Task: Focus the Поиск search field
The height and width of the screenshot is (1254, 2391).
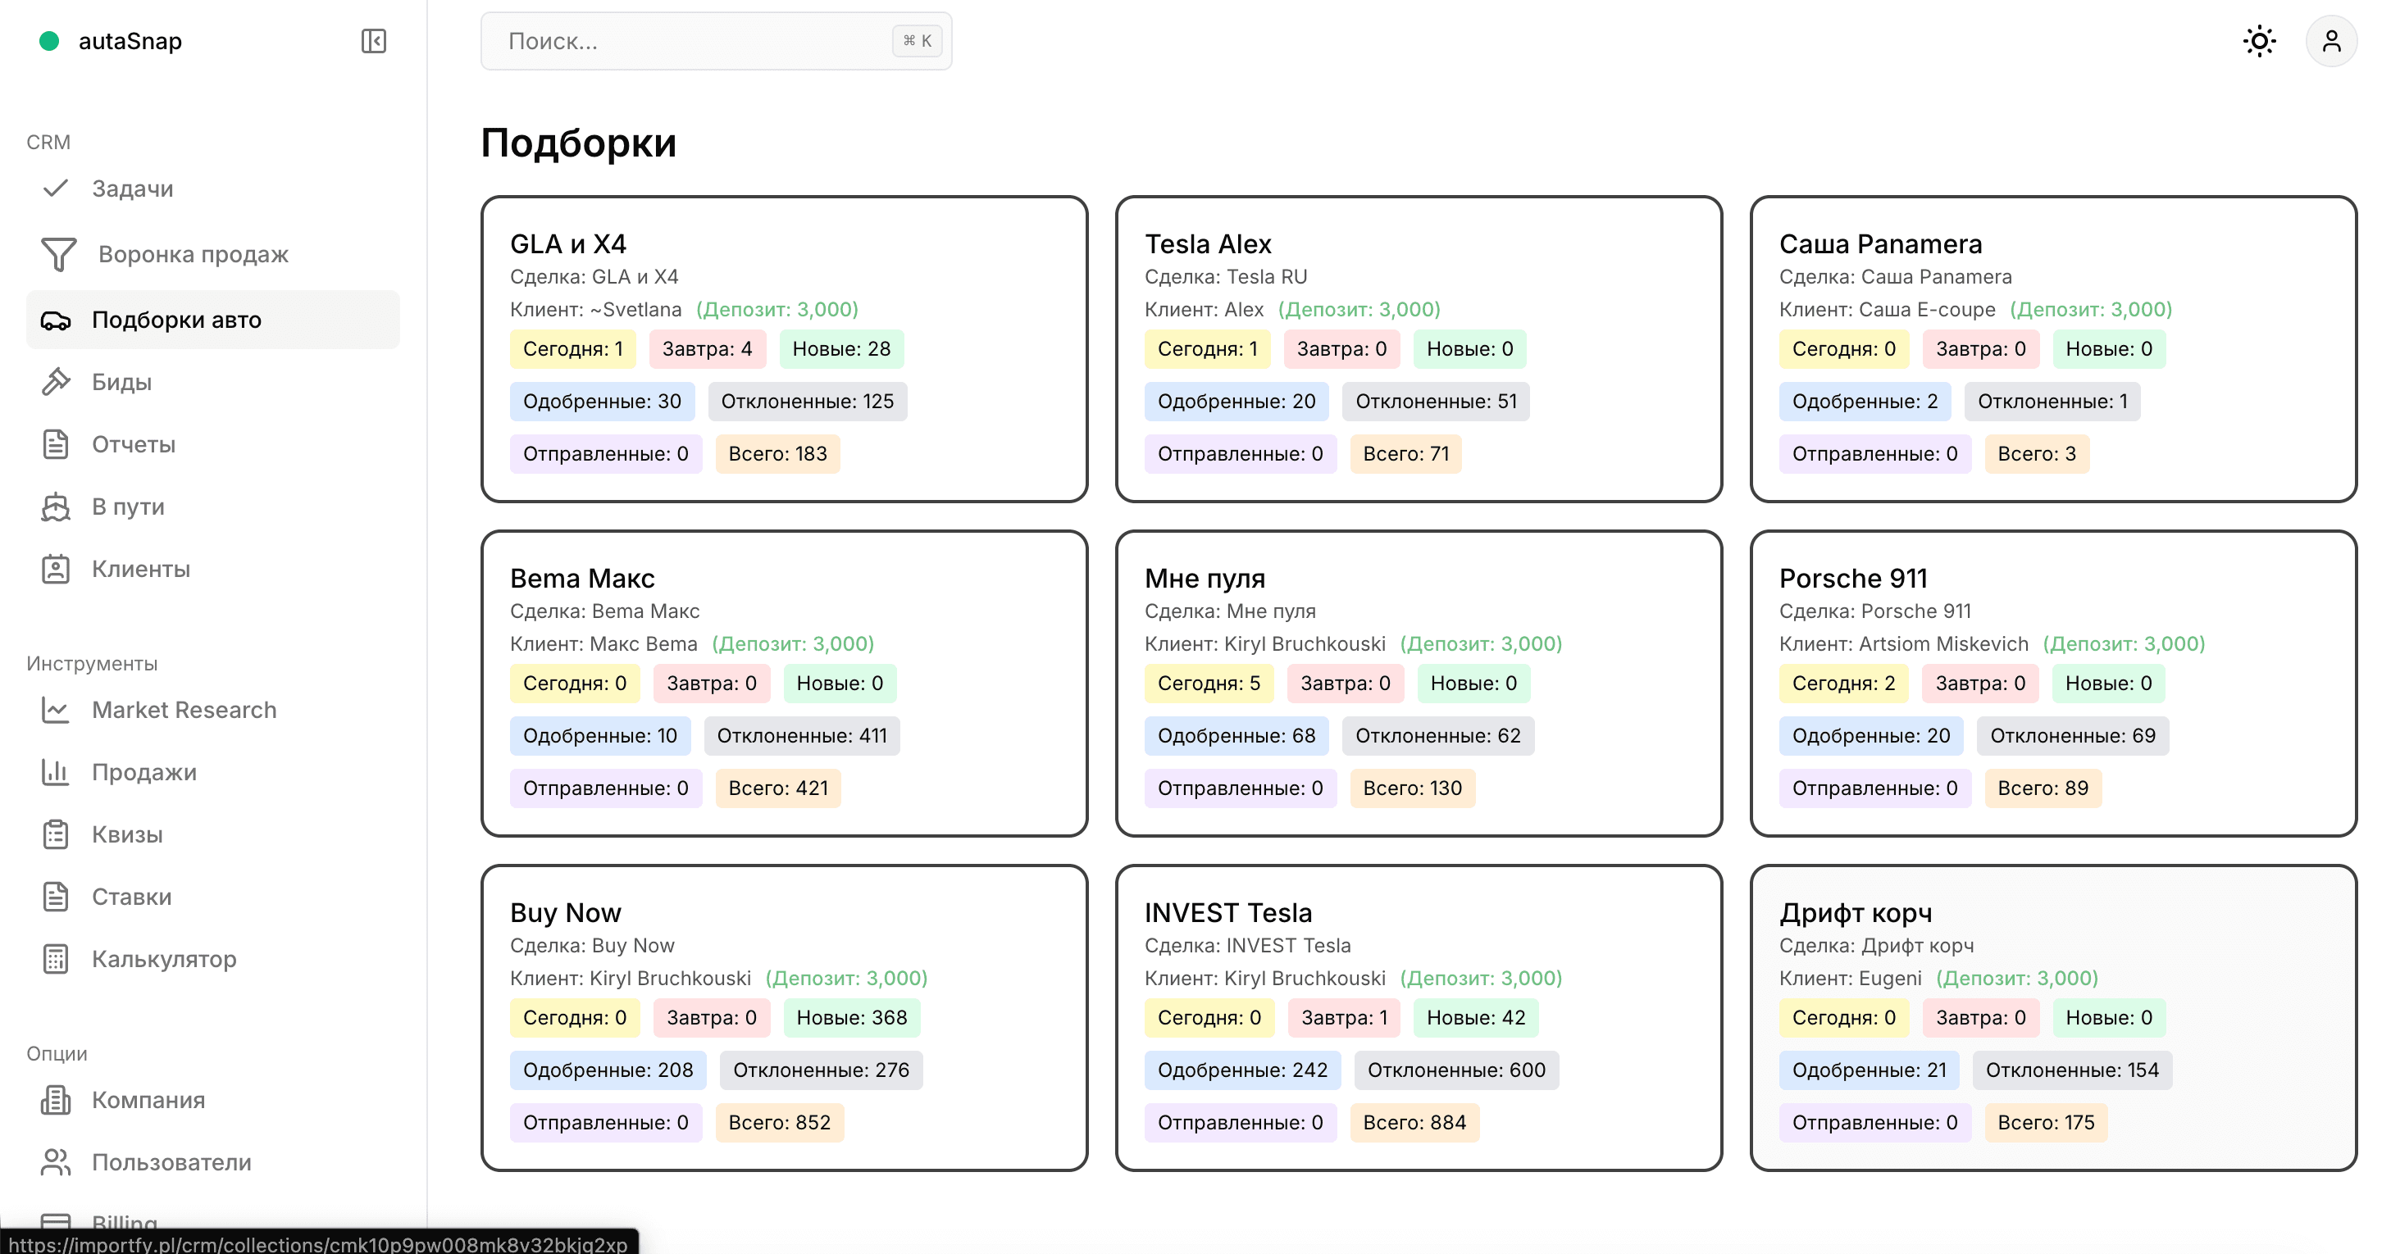Action: click(x=716, y=41)
